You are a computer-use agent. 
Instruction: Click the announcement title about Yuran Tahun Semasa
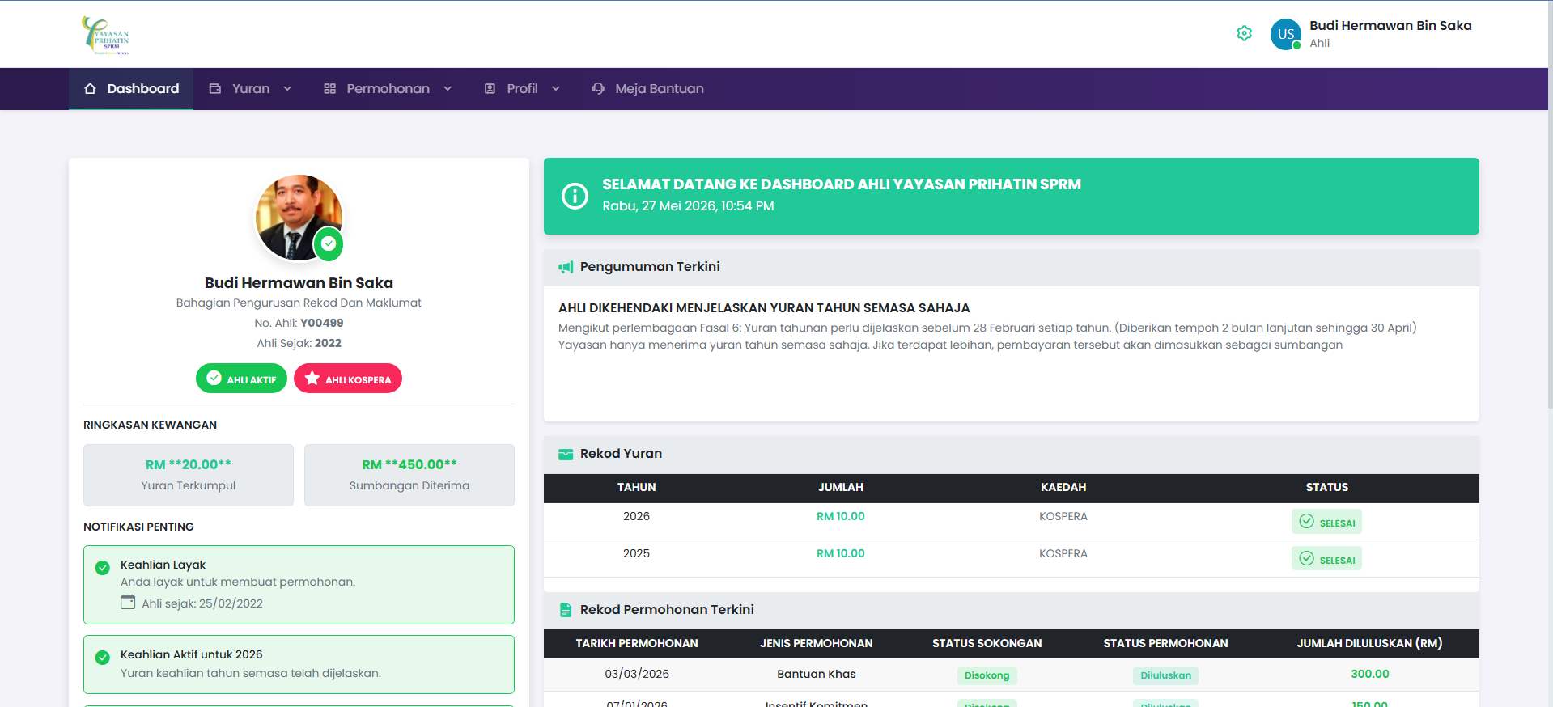(764, 308)
